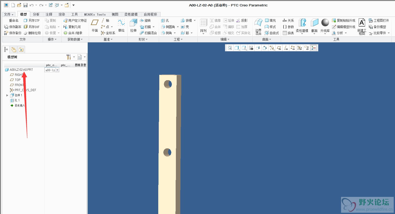
Task: Select the 填充 (Fill) surface tool
Action: tap(270, 20)
